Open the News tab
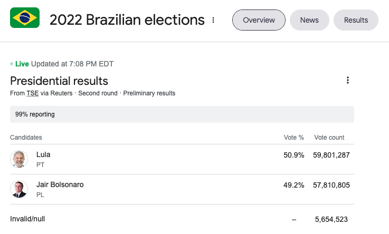389x234 pixels. pos(309,20)
